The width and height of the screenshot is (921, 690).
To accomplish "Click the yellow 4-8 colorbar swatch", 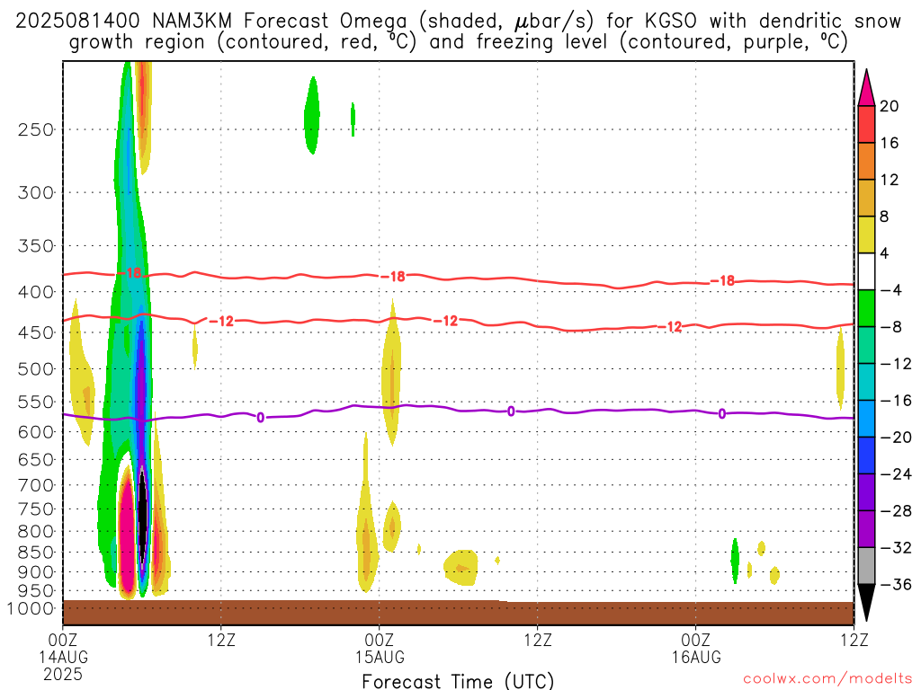I will [866, 234].
